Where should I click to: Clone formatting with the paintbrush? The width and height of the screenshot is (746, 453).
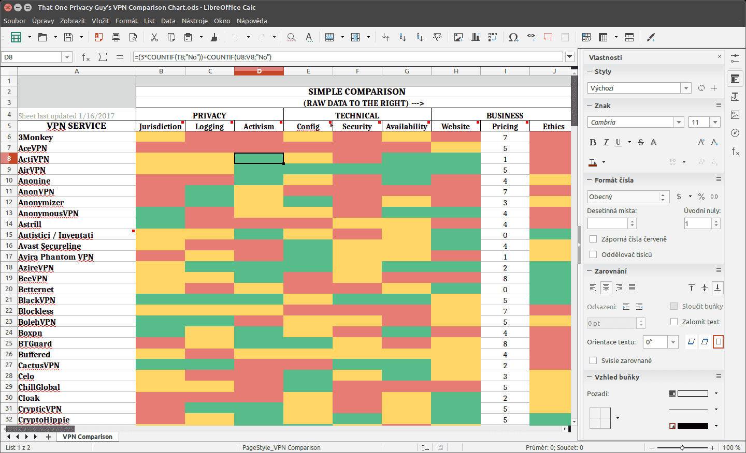click(214, 37)
